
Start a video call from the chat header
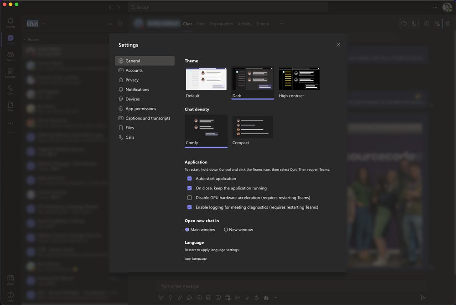pos(404,23)
